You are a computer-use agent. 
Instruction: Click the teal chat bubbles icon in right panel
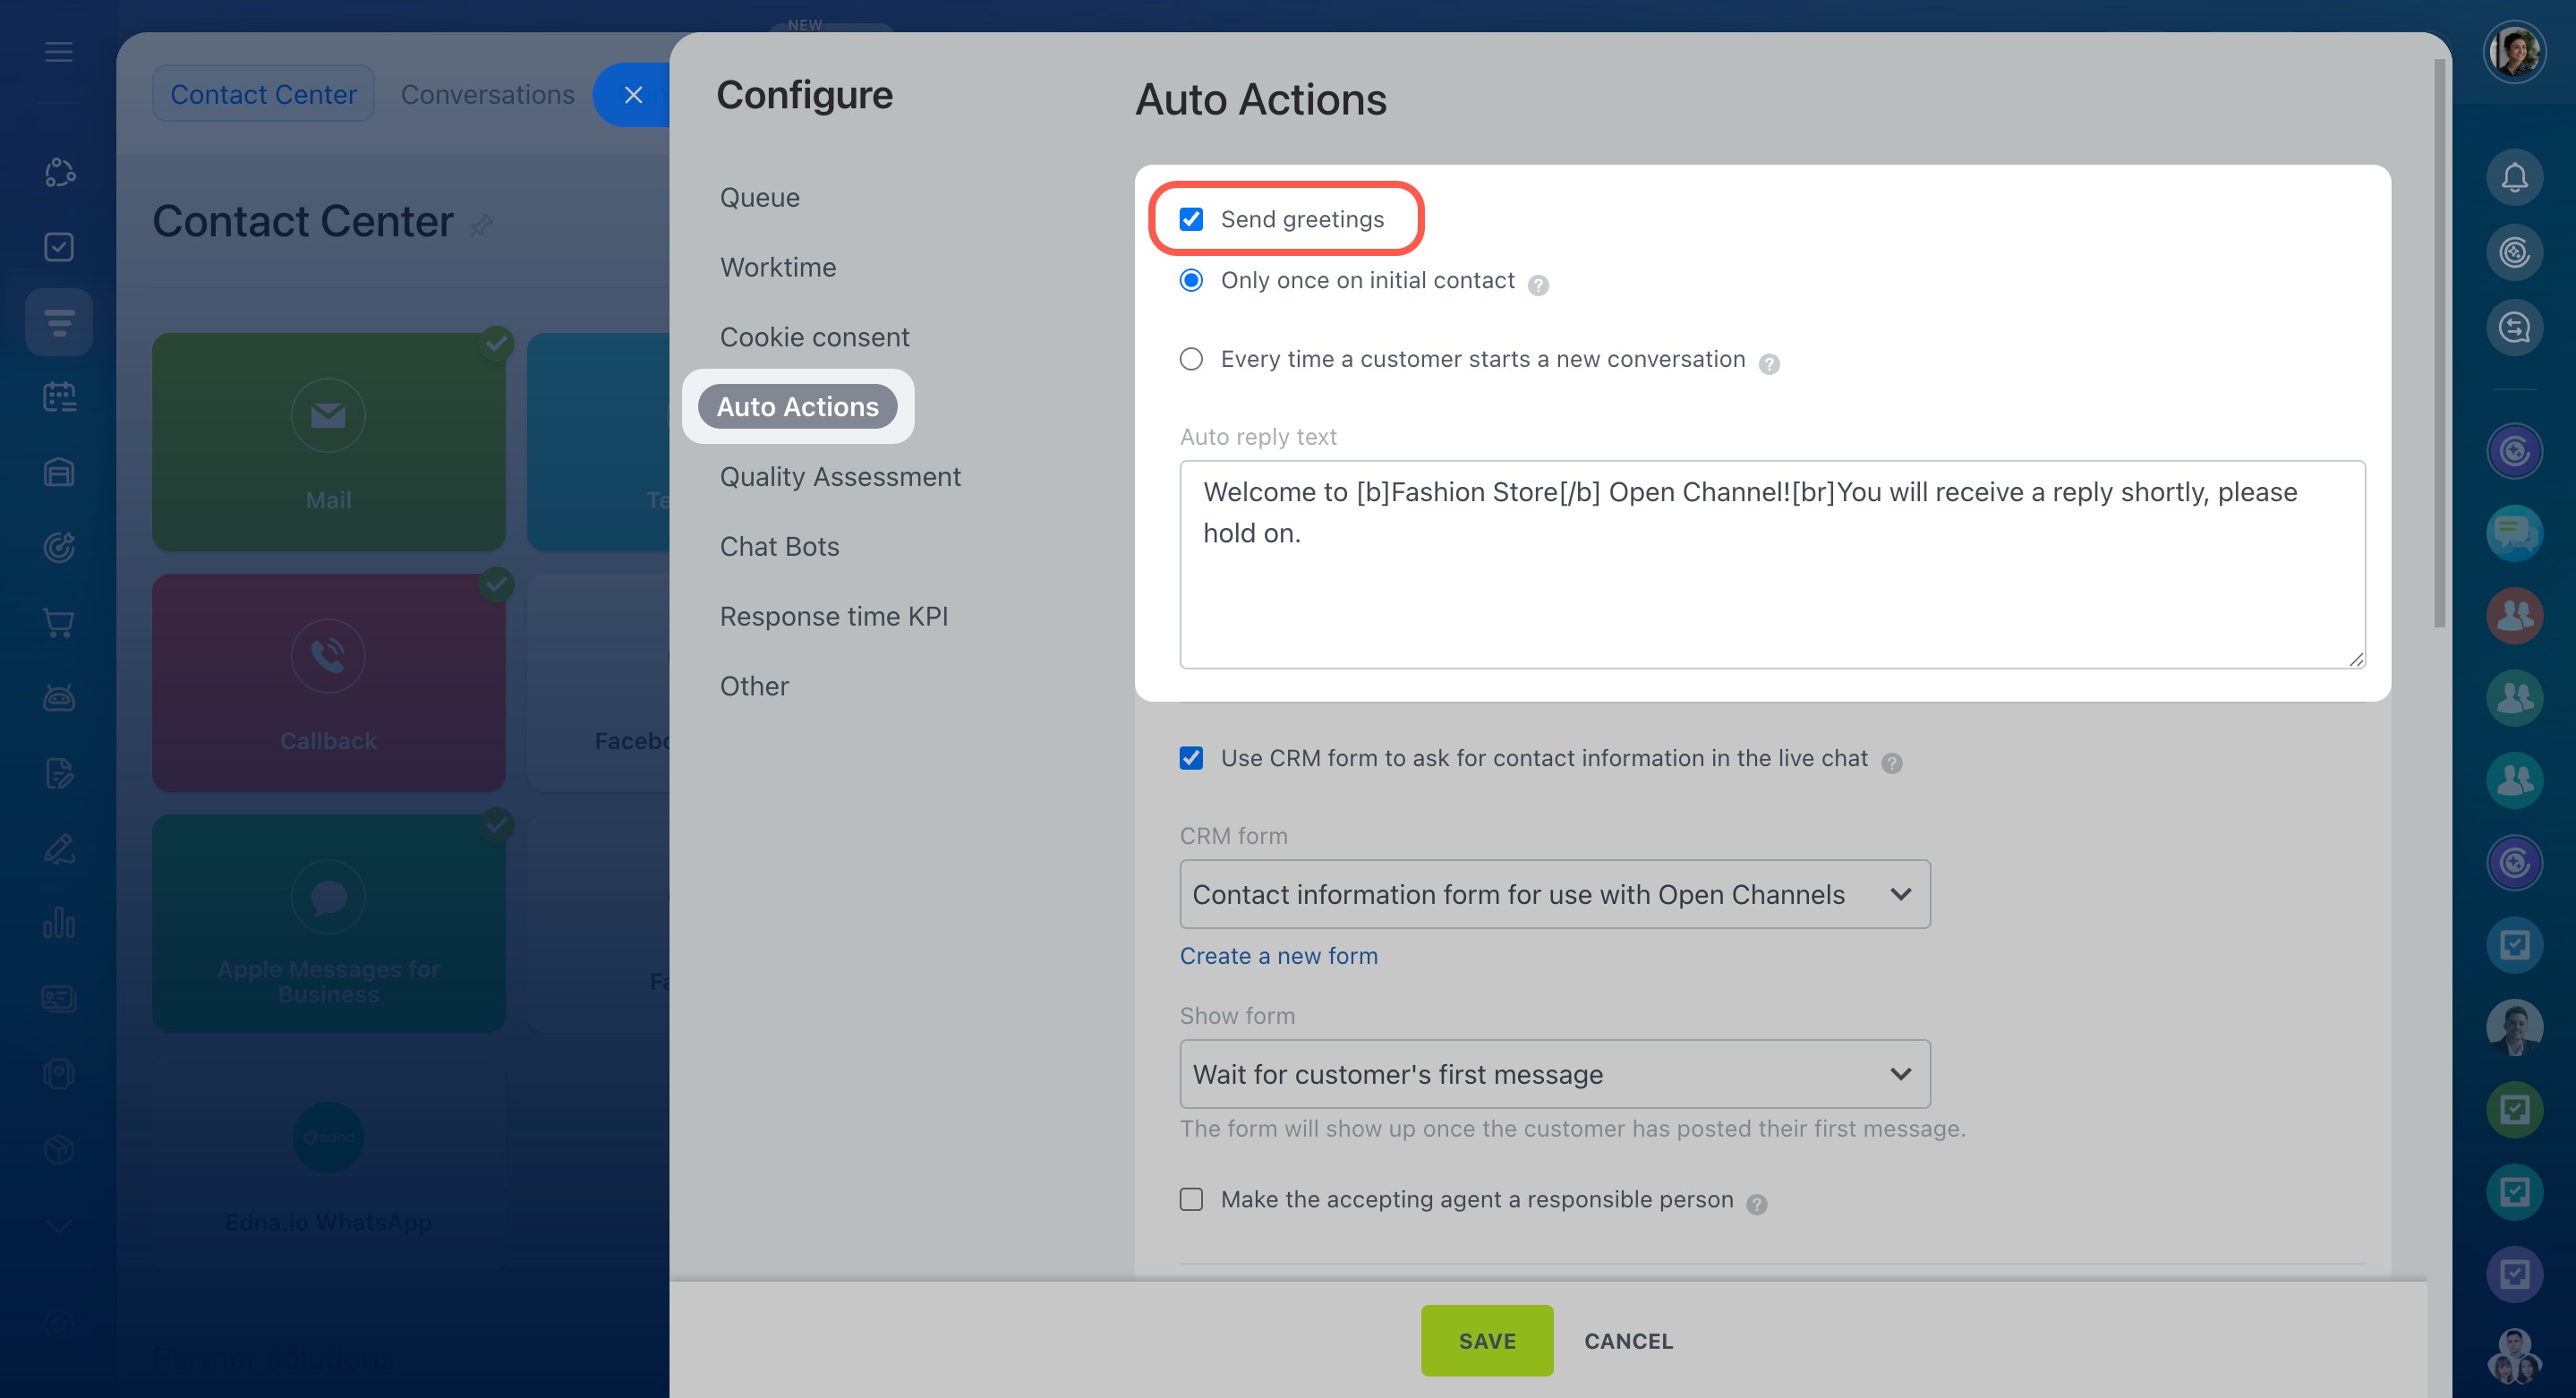click(x=2514, y=533)
